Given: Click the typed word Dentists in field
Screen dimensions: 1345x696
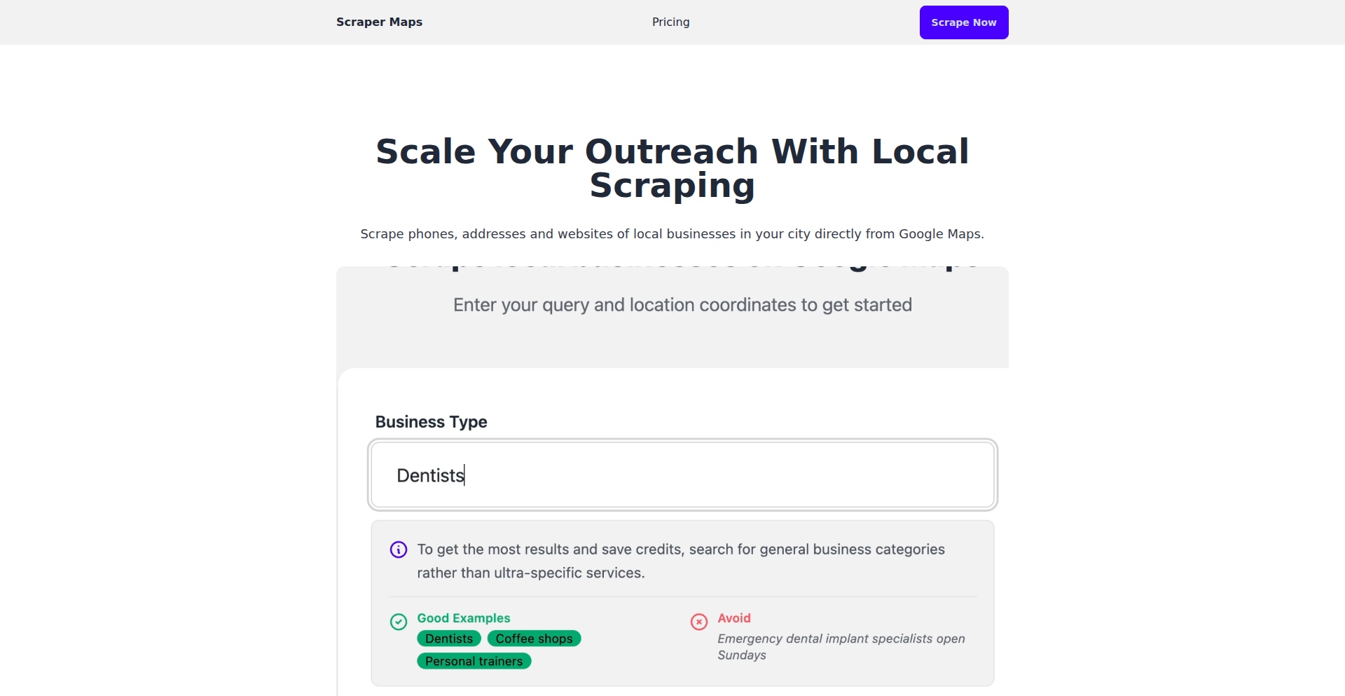Looking at the screenshot, I should (430, 476).
